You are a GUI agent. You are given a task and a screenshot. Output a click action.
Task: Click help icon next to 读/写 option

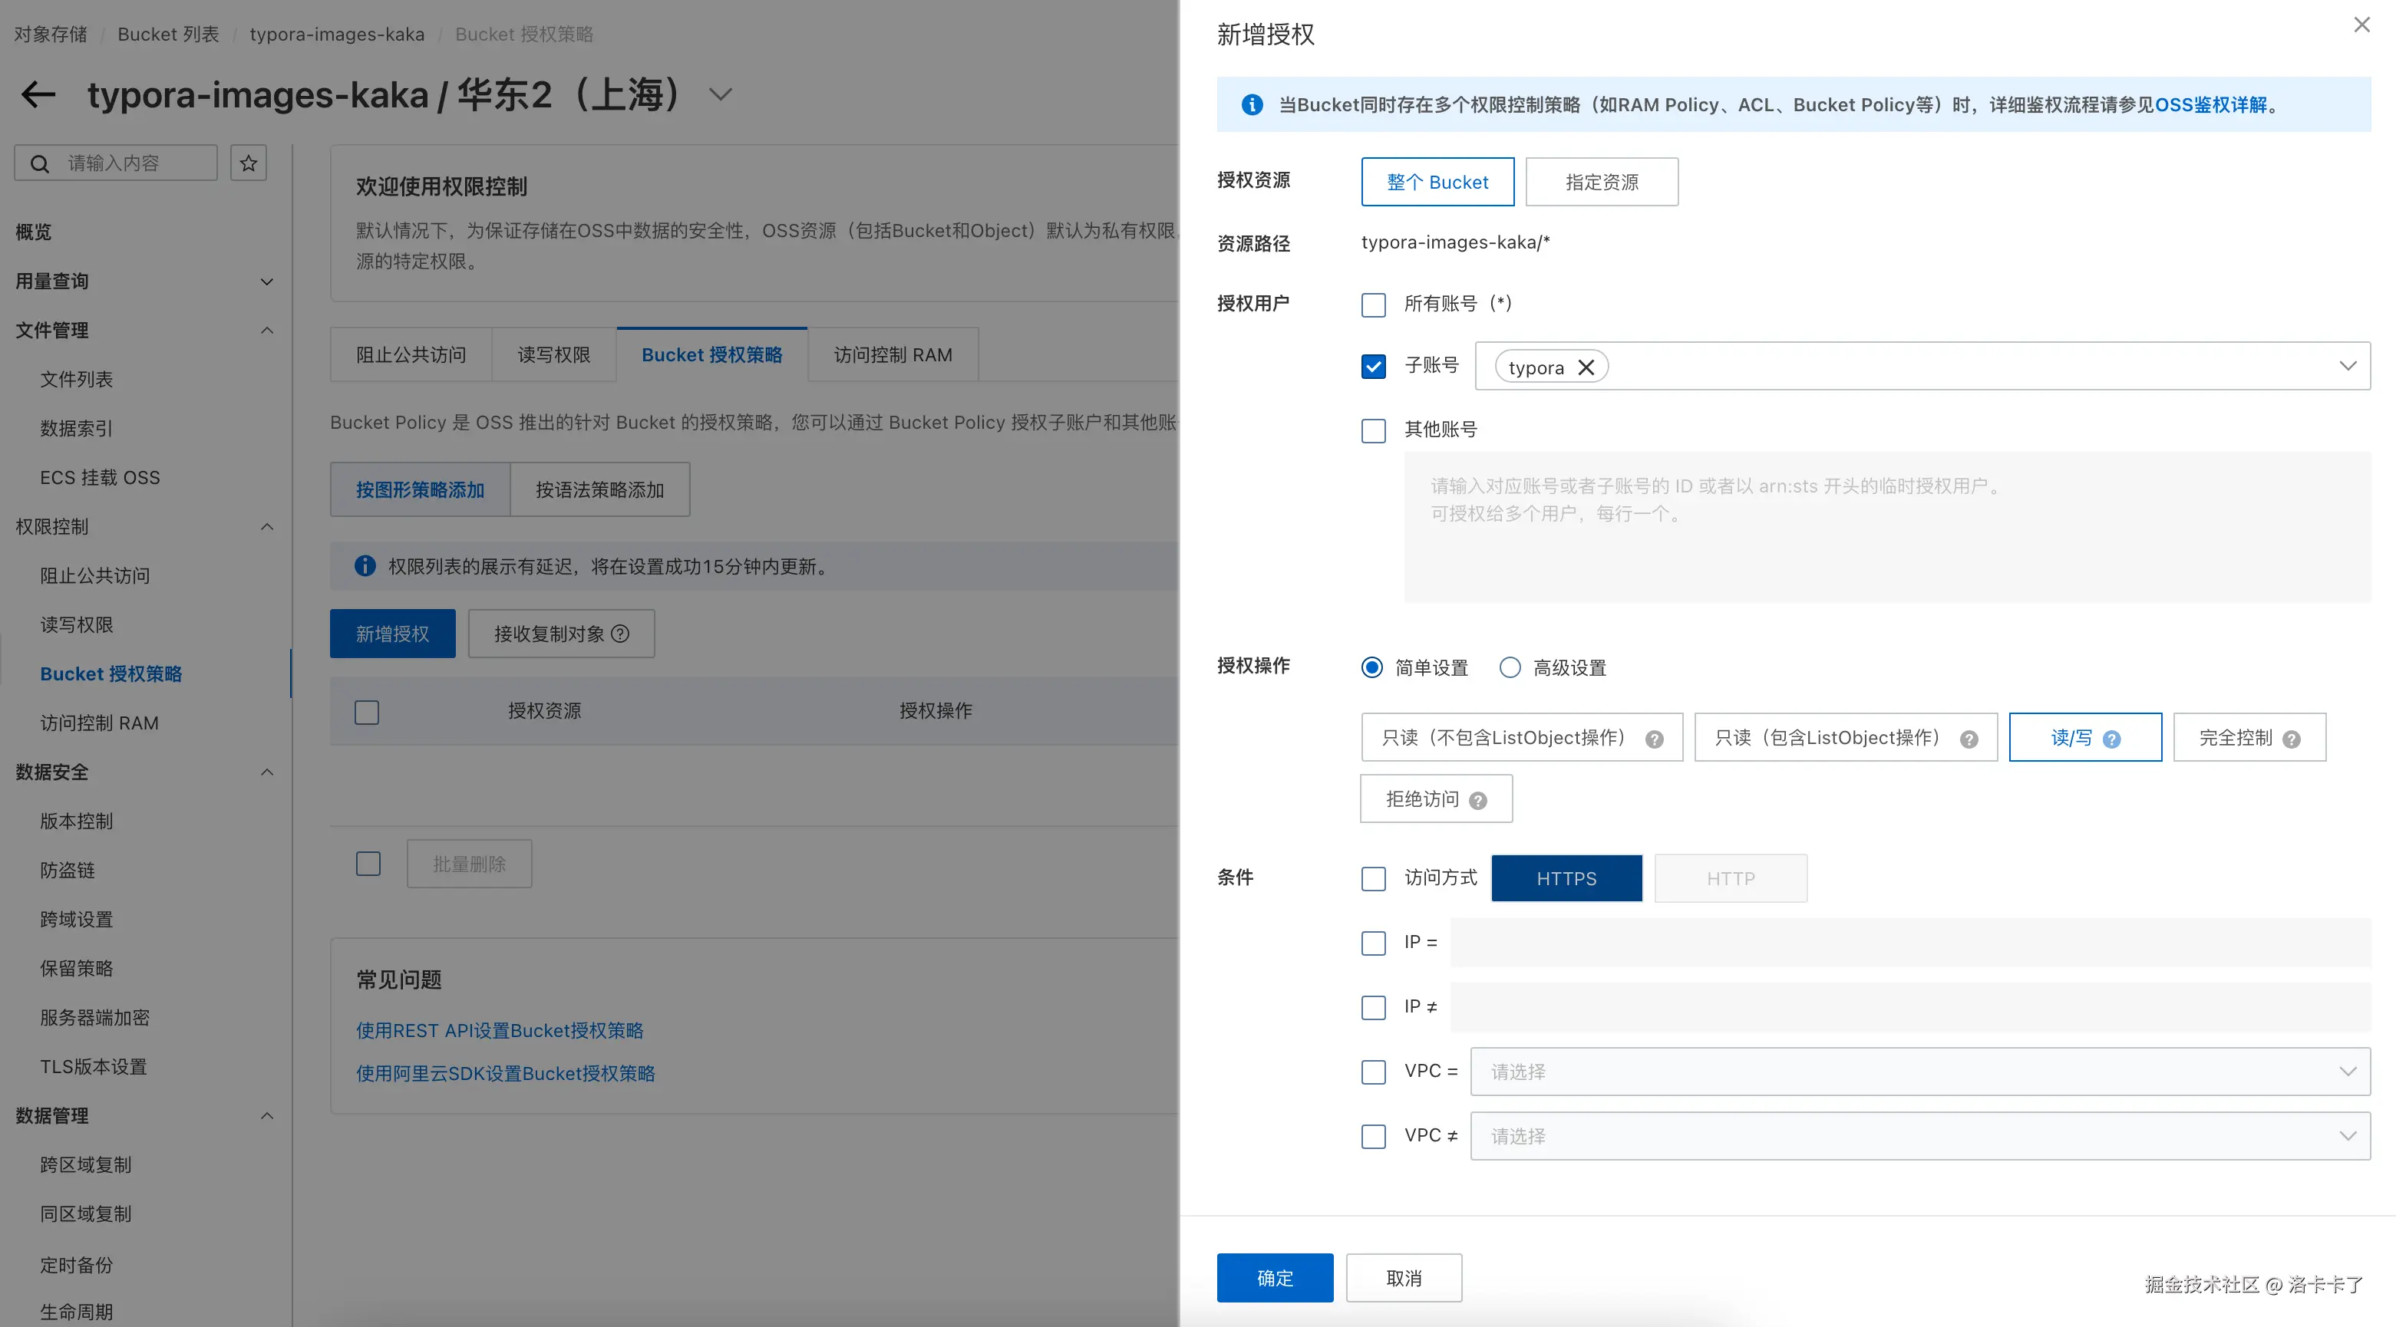click(x=2111, y=739)
